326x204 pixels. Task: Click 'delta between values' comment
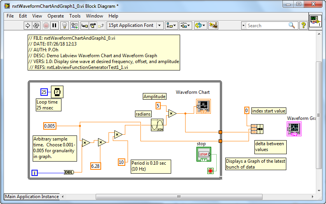coord(270,147)
